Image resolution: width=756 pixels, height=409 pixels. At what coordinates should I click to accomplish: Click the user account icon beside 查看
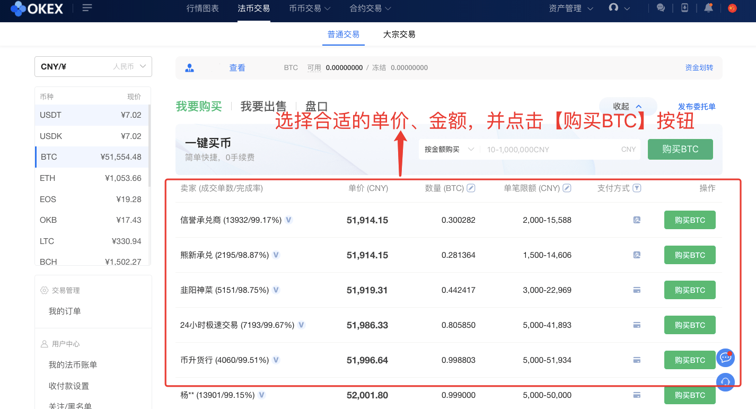[189, 68]
